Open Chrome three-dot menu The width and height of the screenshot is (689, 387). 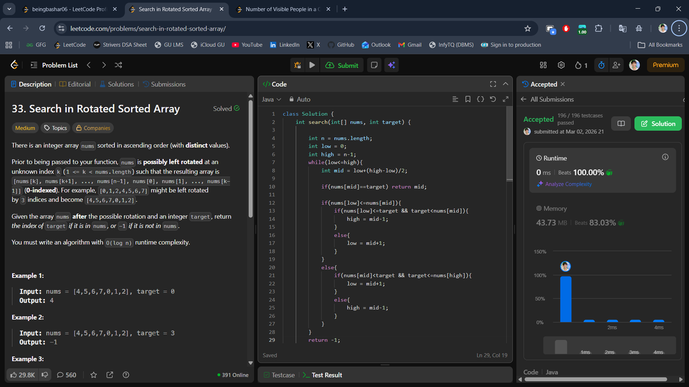tap(679, 28)
